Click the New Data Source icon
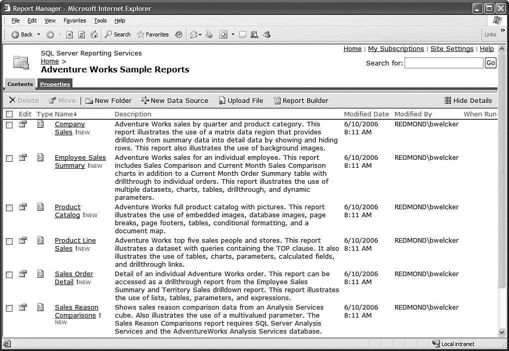Screen dimensions: 509x351 point(145,100)
